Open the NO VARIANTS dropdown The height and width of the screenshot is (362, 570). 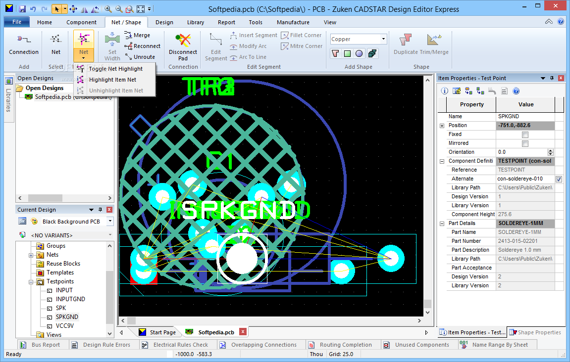(110, 235)
